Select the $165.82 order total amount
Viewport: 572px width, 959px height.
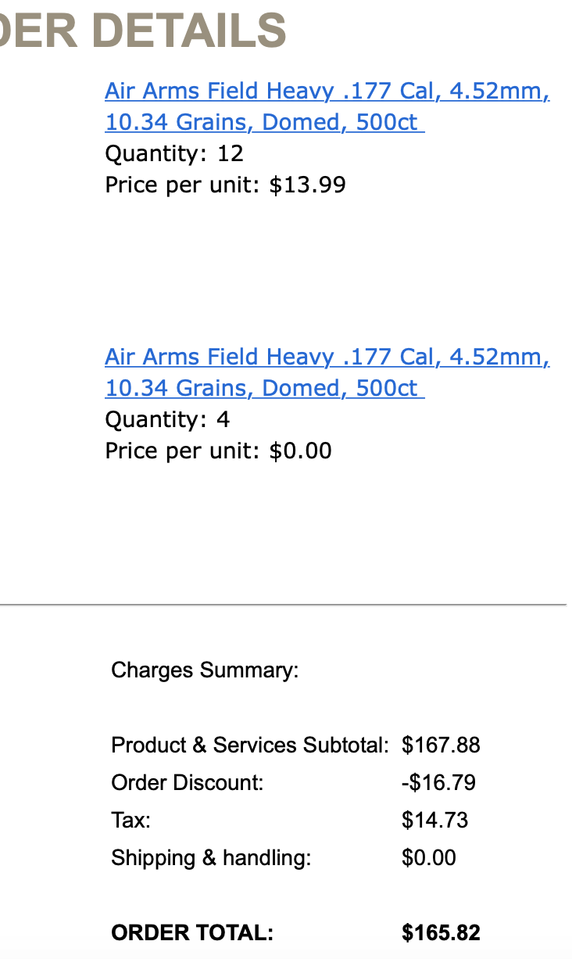pos(441,932)
